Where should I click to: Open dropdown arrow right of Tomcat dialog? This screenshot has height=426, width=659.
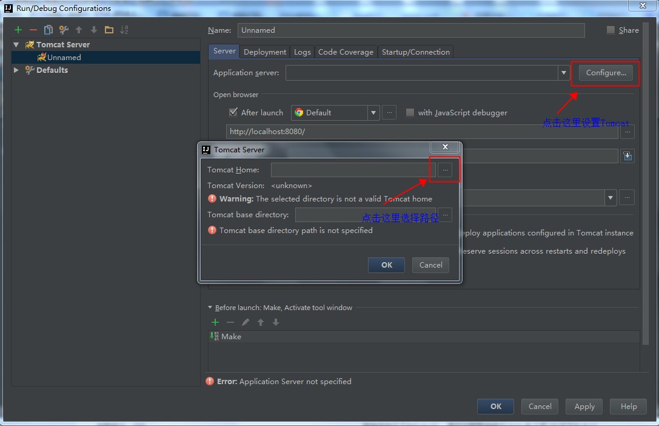[610, 198]
